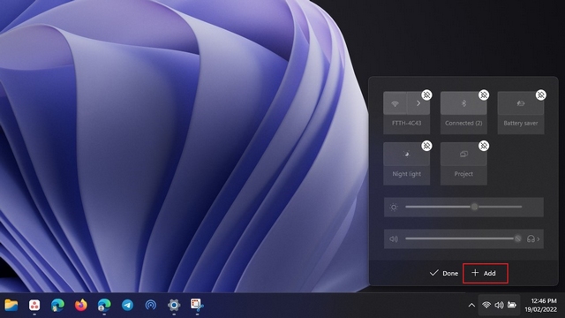Show hidden icons tray chevron

tap(471, 306)
